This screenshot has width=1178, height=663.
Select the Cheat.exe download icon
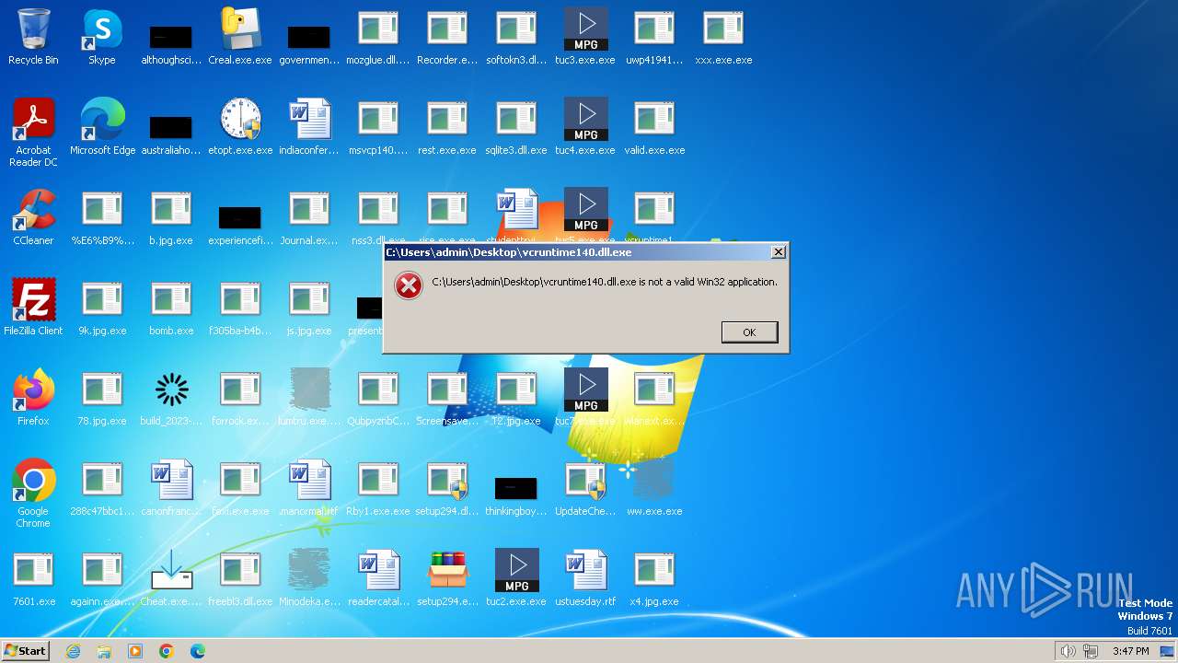pyautogui.click(x=171, y=578)
